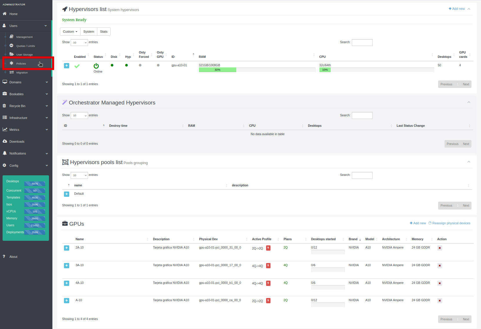Toggle the Only Forced indicator for gpu-a10-01
This screenshot has width=481, height=329.
(140, 65)
